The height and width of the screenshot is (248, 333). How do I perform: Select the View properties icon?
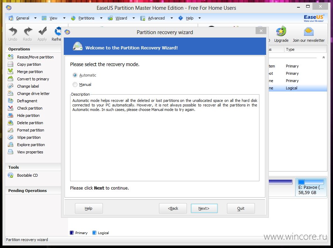click(10, 152)
